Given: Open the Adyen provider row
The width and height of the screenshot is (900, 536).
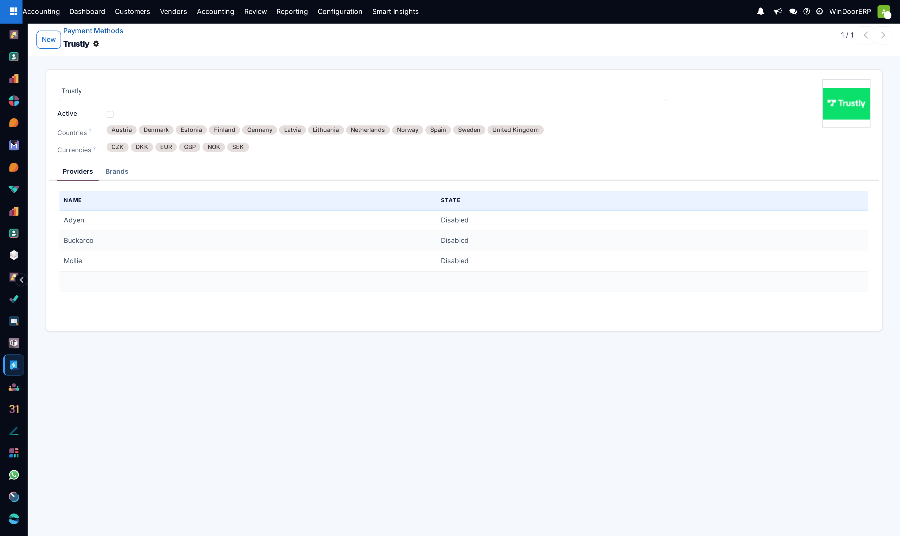Looking at the screenshot, I should point(464,220).
